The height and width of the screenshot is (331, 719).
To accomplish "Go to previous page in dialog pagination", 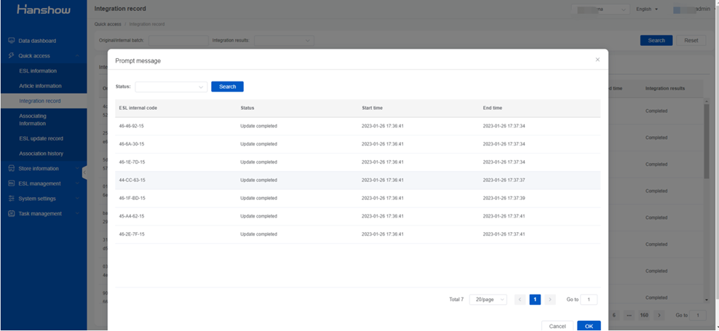I will pos(520,300).
